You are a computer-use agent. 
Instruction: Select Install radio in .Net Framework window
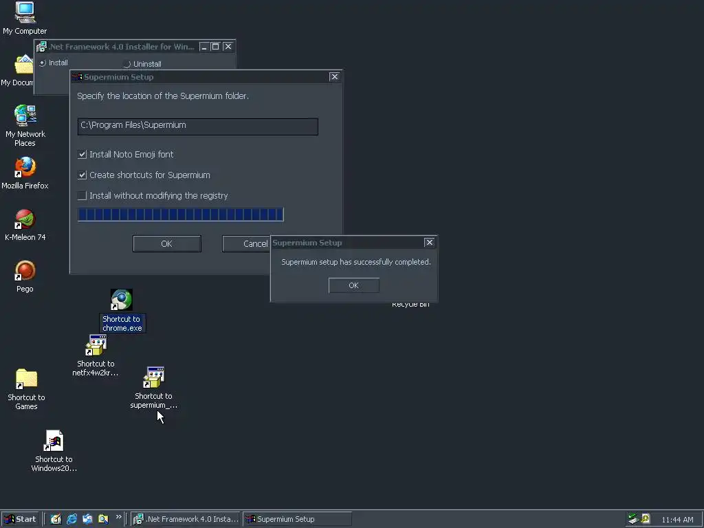coord(43,63)
